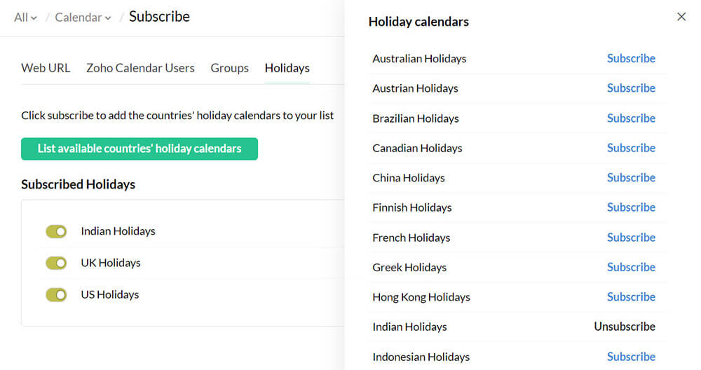Open the Calendar breadcrumb dropdown
The image size is (701, 370).
point(83,18)
